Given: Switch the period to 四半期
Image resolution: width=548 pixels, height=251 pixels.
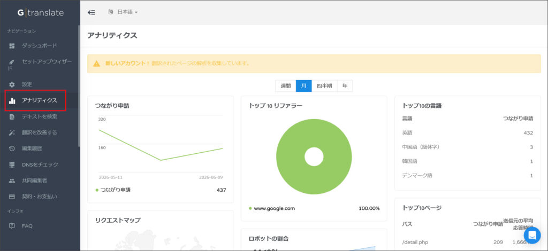Looking at the screenshot, I should (x=324, y=86).
